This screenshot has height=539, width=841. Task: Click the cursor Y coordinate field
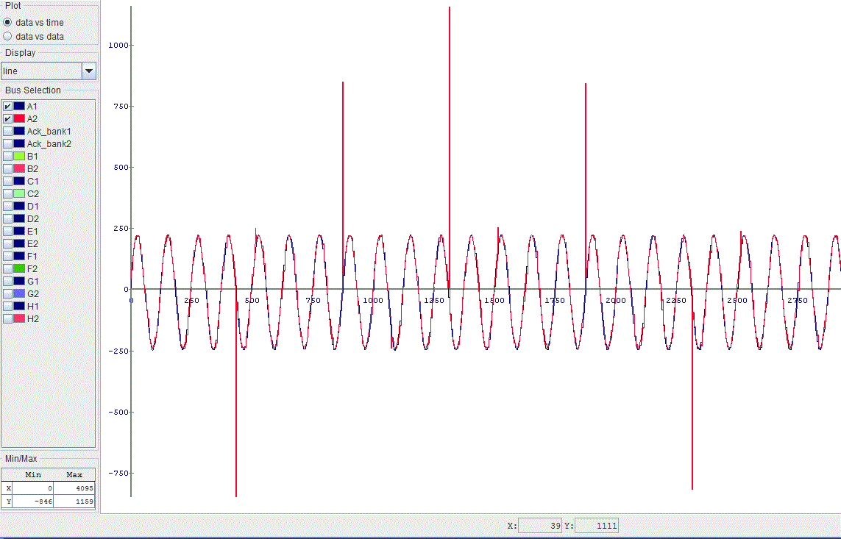[597, 526]
